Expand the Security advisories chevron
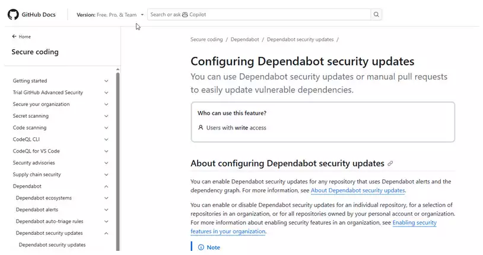483x255 pixels. (106, 163)
